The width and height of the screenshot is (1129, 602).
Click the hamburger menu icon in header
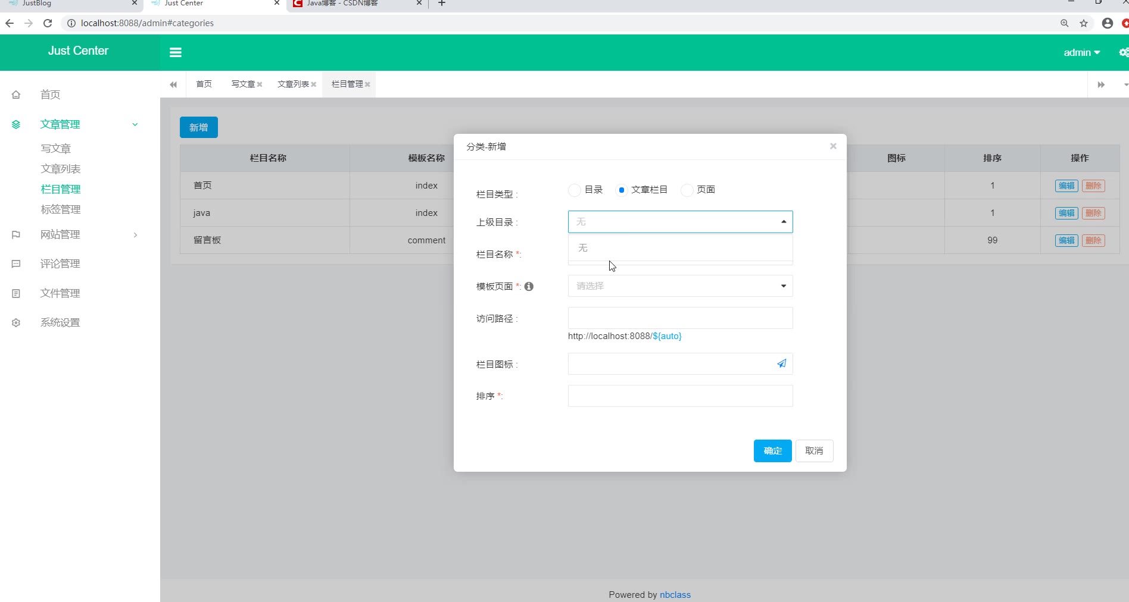click(x=175, y=52)
